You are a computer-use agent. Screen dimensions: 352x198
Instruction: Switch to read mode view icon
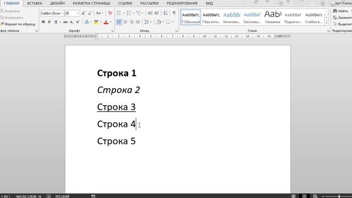point(293,196)
